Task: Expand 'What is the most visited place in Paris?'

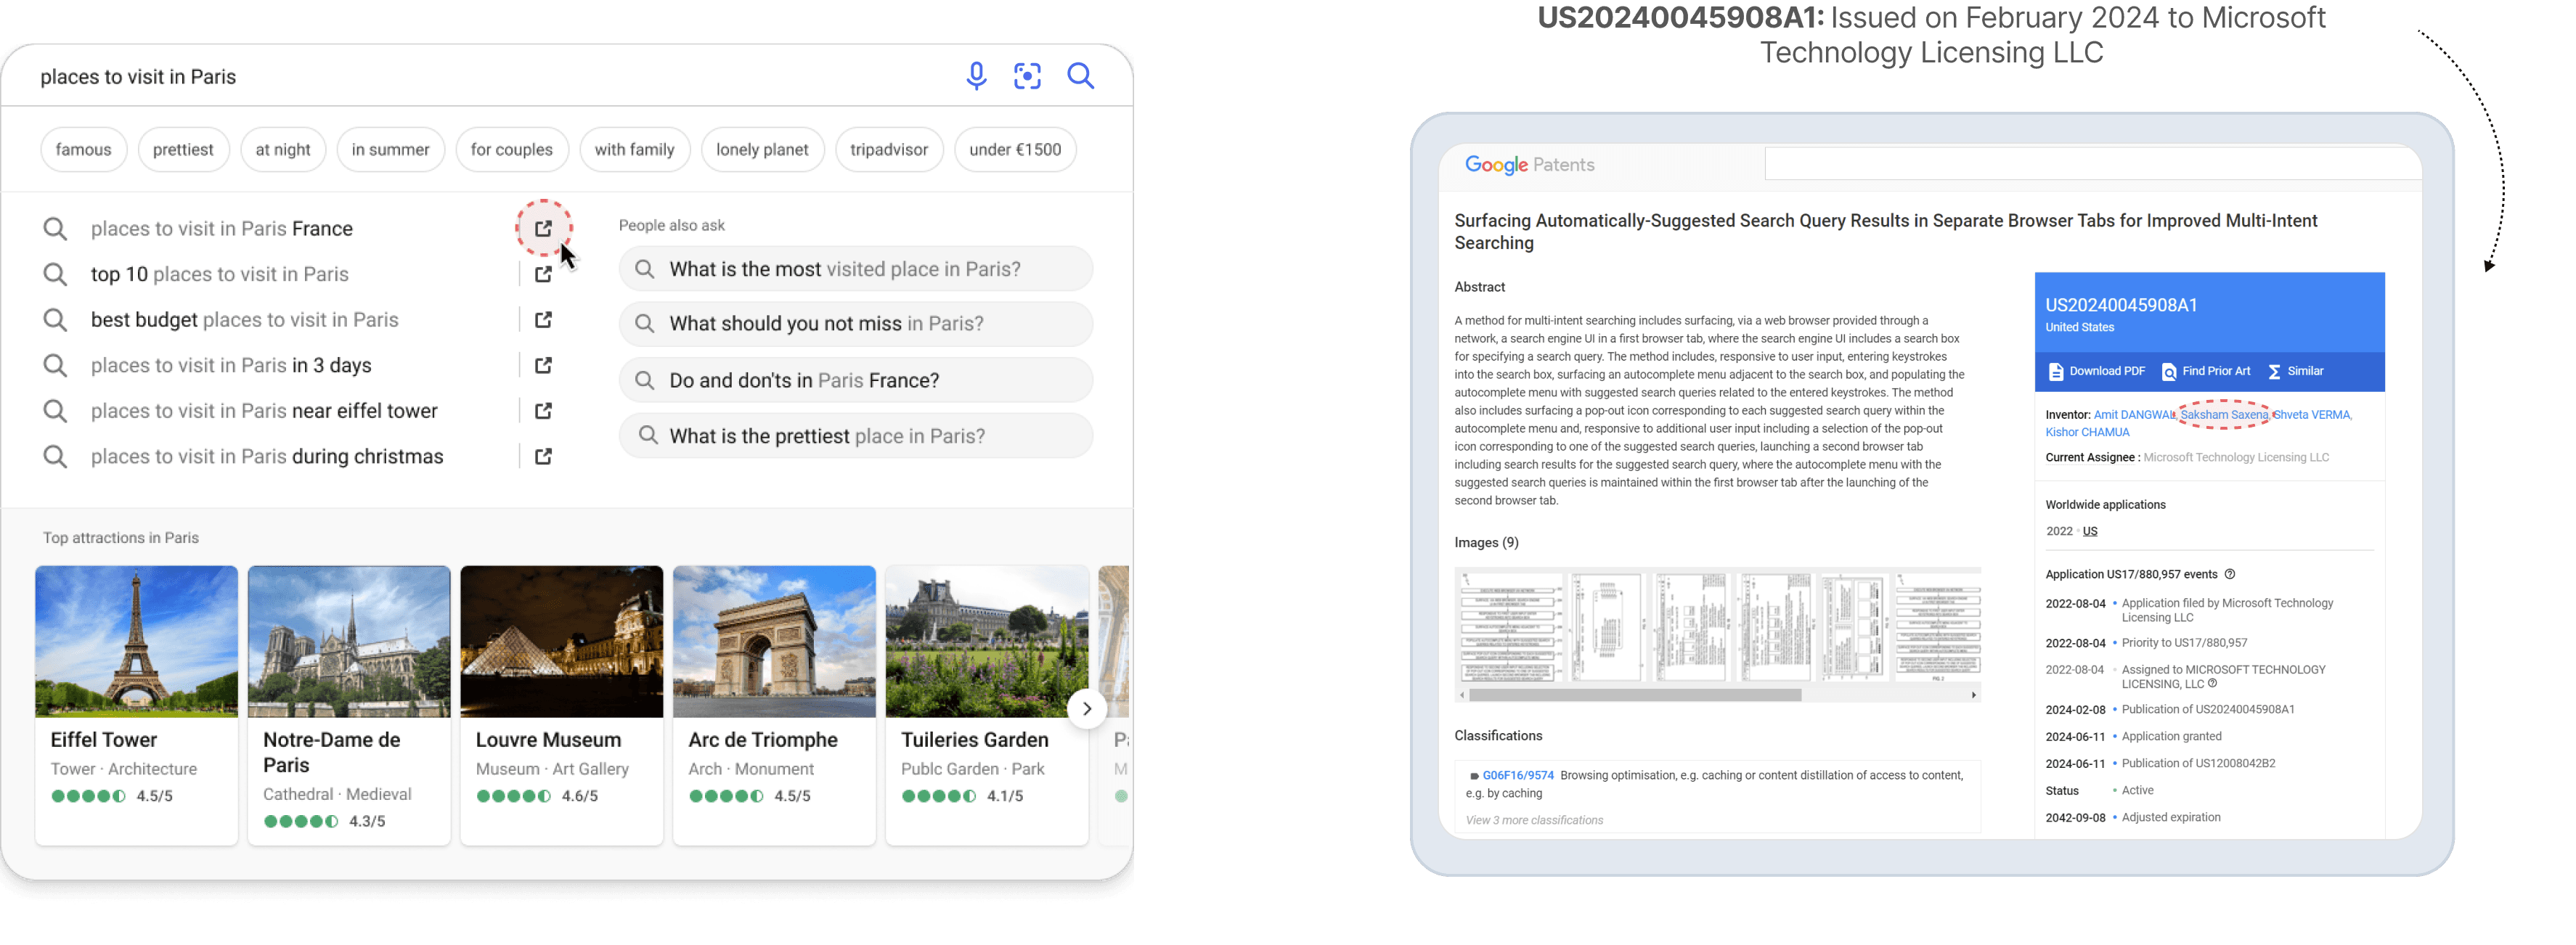Action: point(855,269)
